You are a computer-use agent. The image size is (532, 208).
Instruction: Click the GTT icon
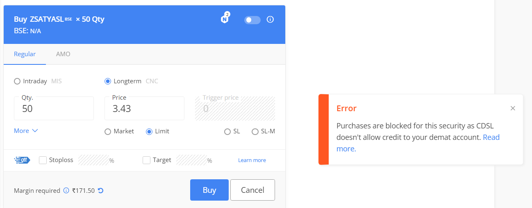pos(22,160)
